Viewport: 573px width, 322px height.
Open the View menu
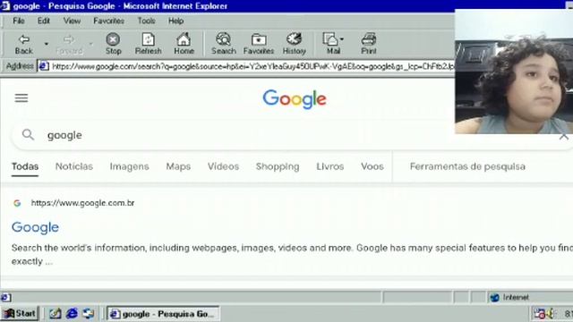(72, 21)
